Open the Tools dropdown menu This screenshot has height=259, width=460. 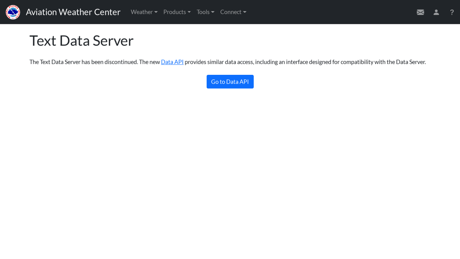coord(205,12)
